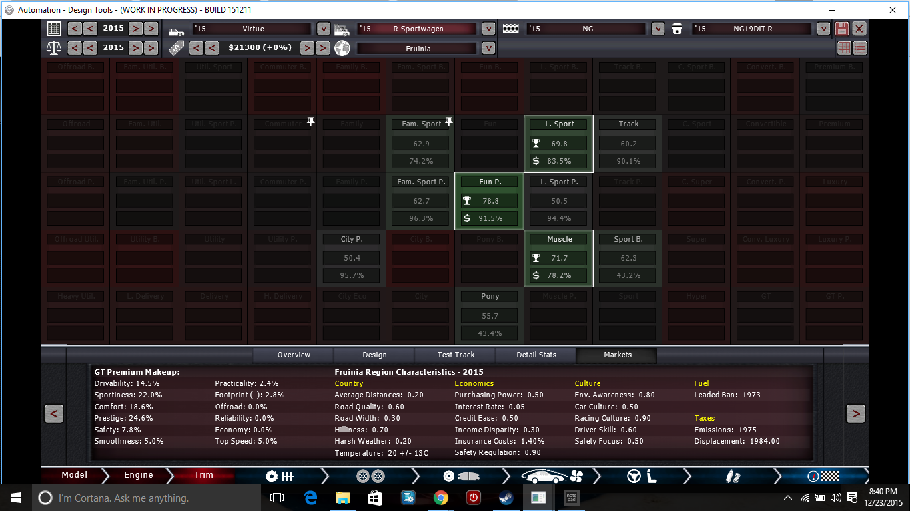Open the Detail Stats tab
The height and width of the screenshot is (511, 910).
click(x=536, y=355)
